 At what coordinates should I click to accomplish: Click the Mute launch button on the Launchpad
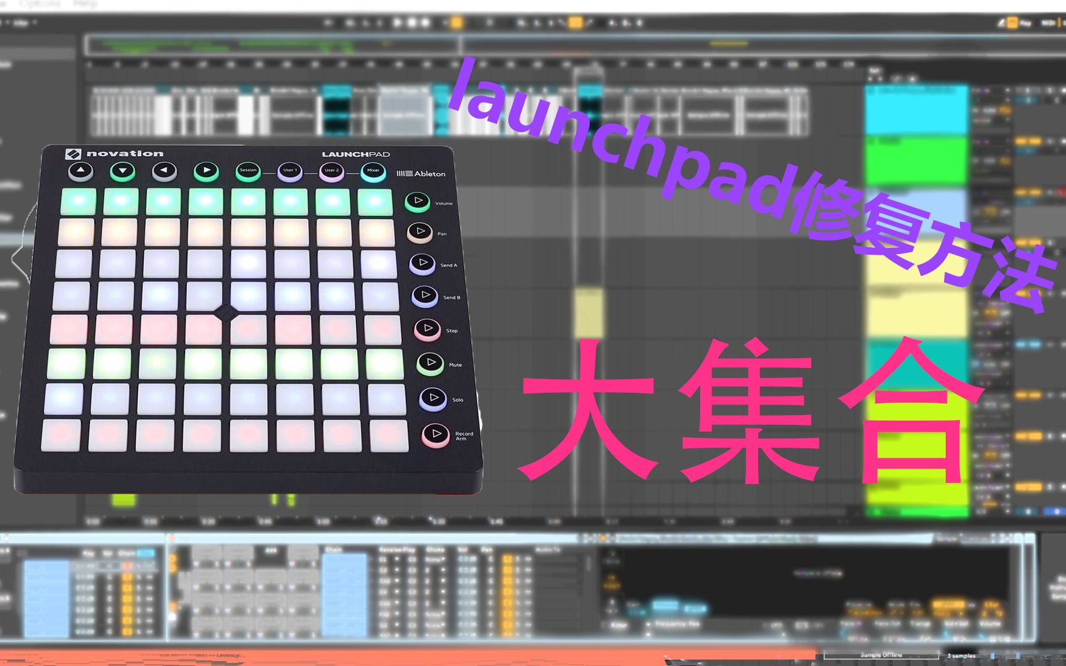pos(431,363)
